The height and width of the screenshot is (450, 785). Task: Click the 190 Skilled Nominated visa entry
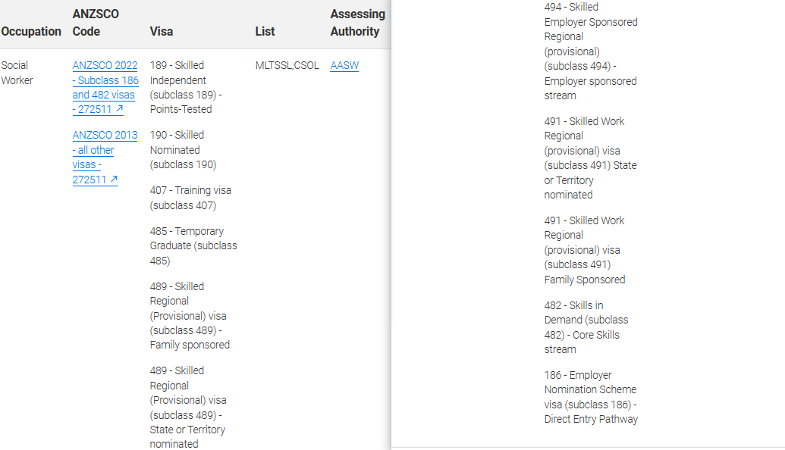(183, 150)
